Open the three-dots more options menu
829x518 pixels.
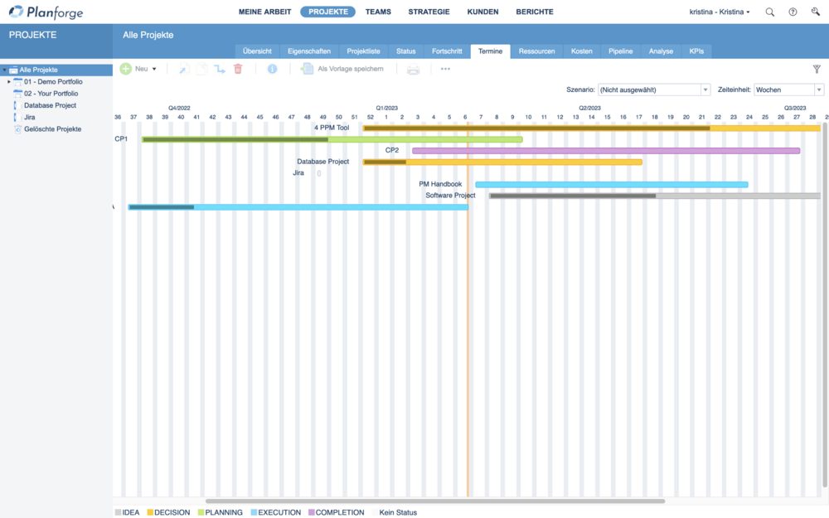click(445, 69)
